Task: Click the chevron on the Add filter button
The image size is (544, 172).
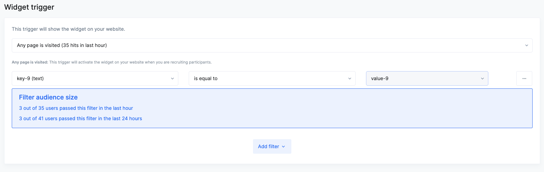Action: pyautogui.click(x=283, y=146)
